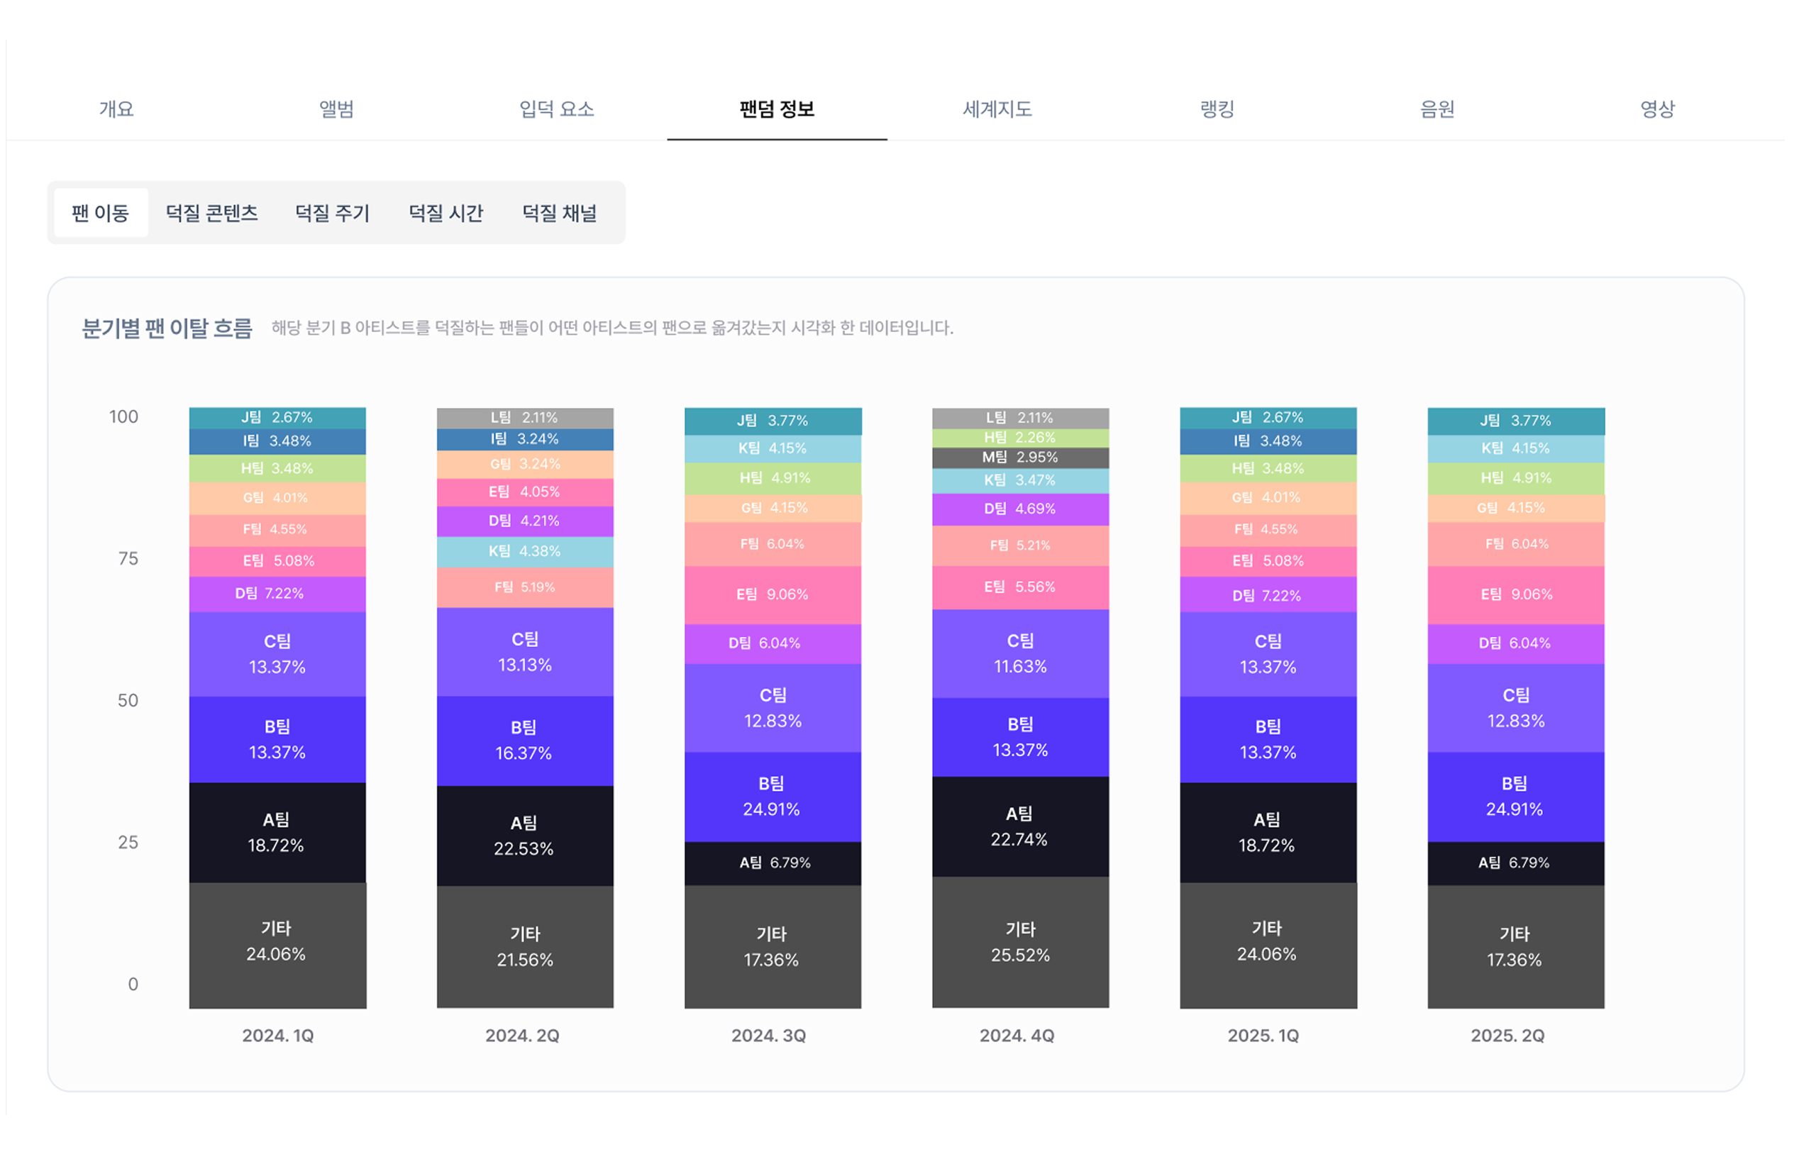Open the 영상 tab

click(x=1657, y=109)
